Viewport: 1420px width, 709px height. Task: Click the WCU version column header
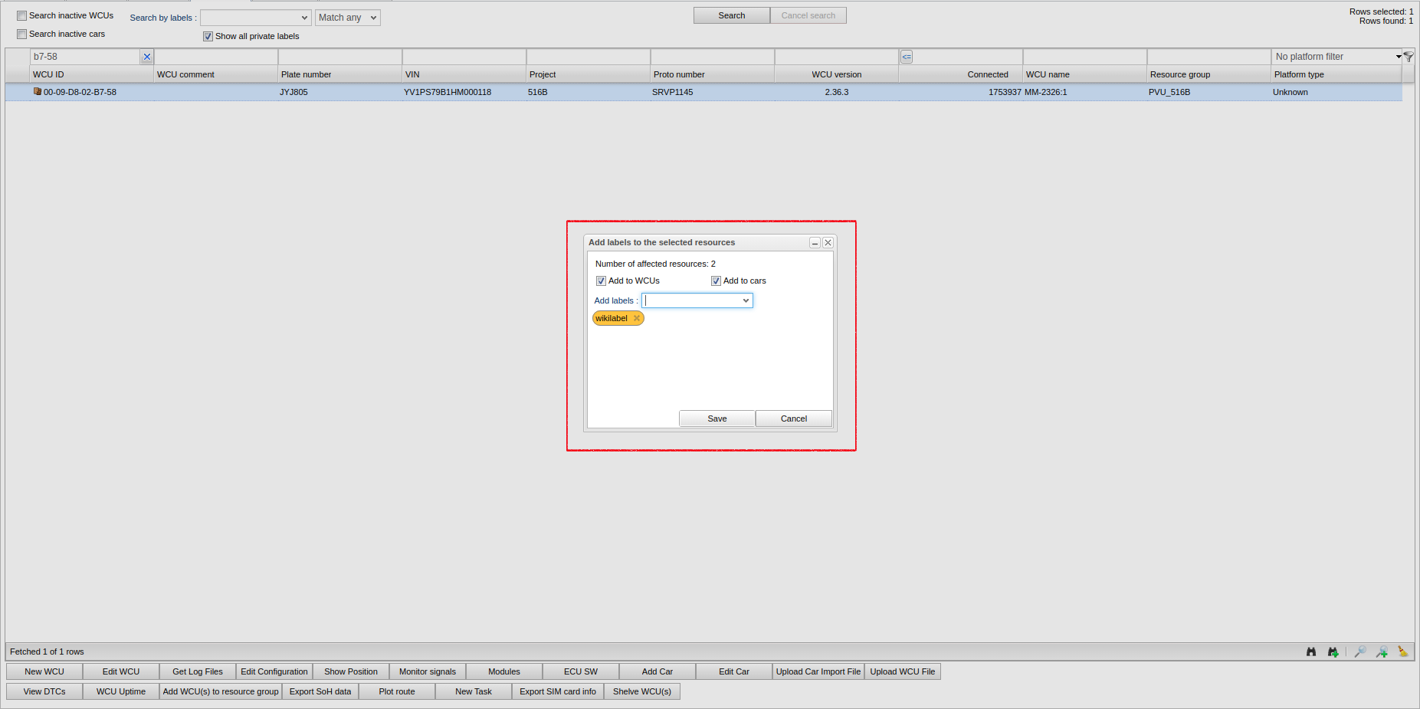pyautogui.click(x=836, y=74)
